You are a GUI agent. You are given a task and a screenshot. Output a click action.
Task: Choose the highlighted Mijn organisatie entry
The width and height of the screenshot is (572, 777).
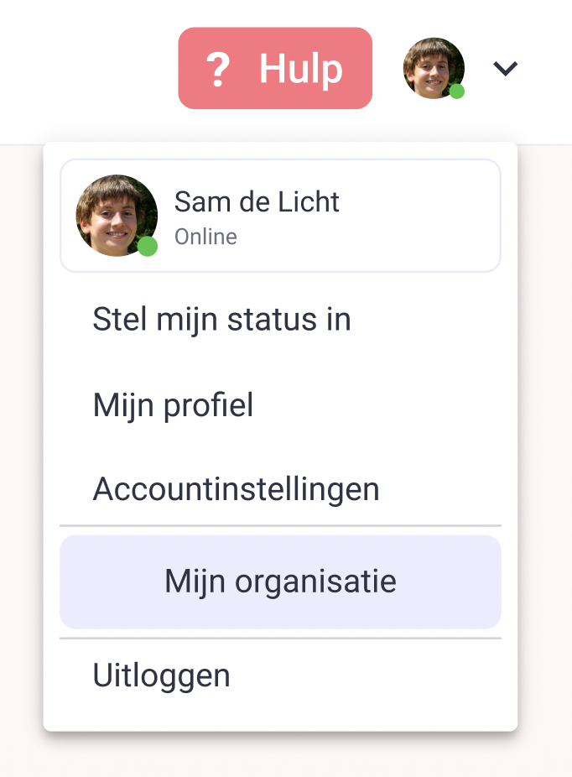pos(280,581)
